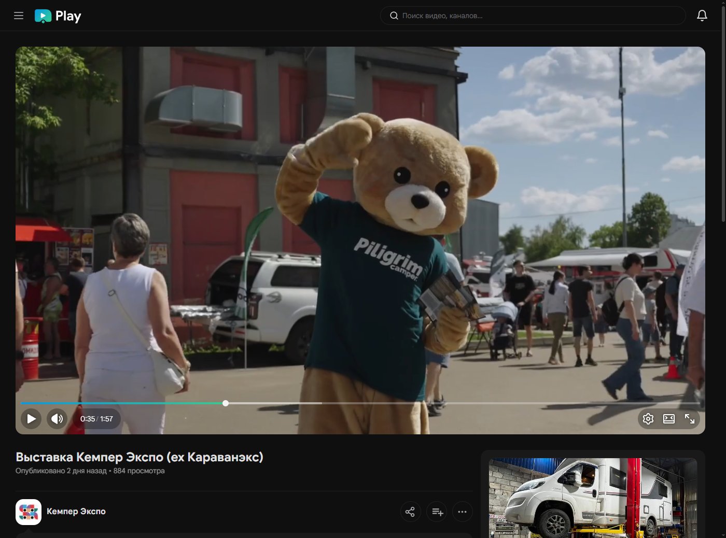The height and width of the screenshot is (538, 726).
Task: Open the recommended video with the white campervan
Action: click(593, 498)
